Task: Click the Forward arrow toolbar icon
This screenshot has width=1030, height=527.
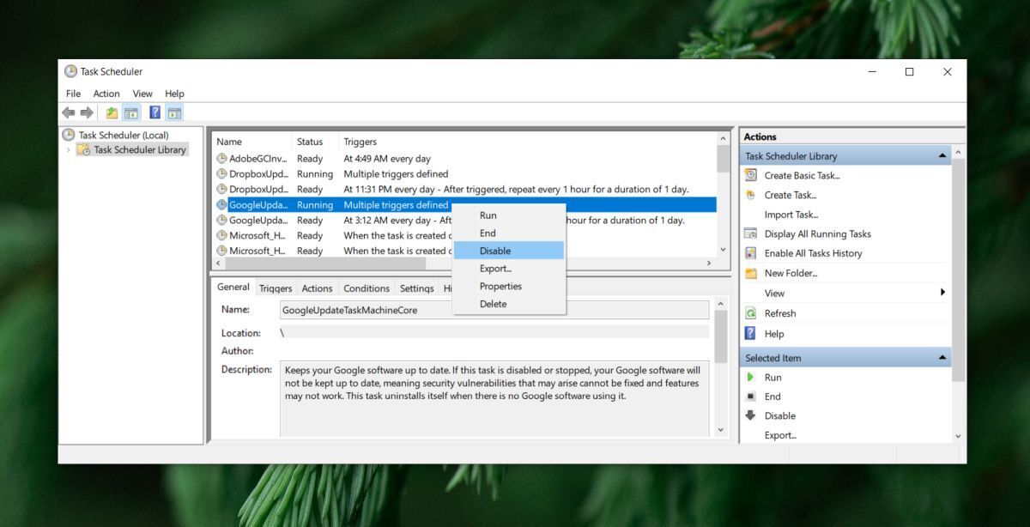Action: (87, 112)
